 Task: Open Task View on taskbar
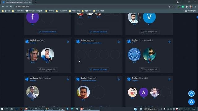pos(11,109)
